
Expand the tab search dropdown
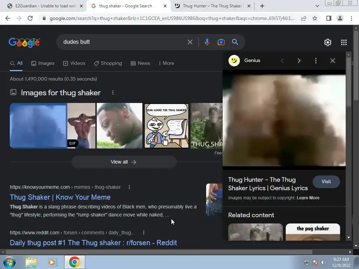(x=317, y=6)
